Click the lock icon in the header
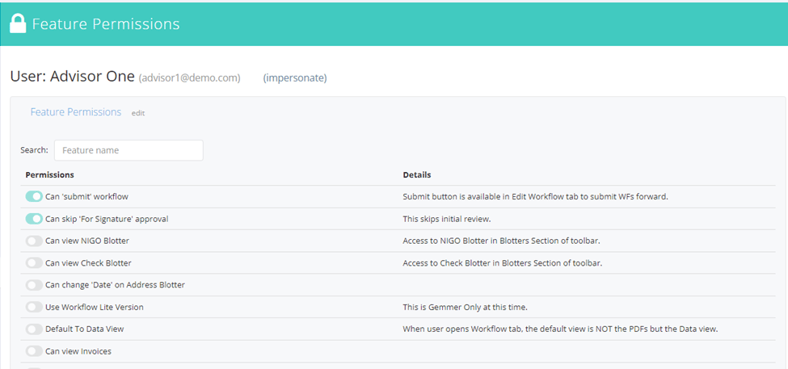788x369 pixels. [x=18, y=23]
